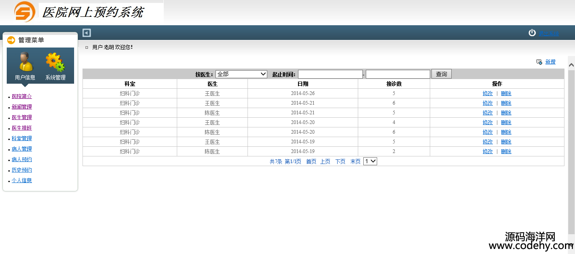Click the vertical scrollbar track on the right
The width and height of the screenshot is (575, 254).
point(571,151)
